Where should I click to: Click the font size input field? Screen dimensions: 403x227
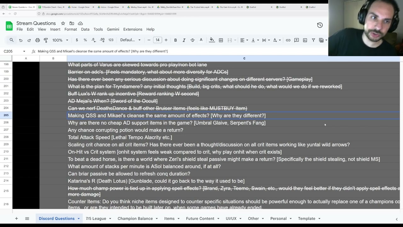(157, 40)
